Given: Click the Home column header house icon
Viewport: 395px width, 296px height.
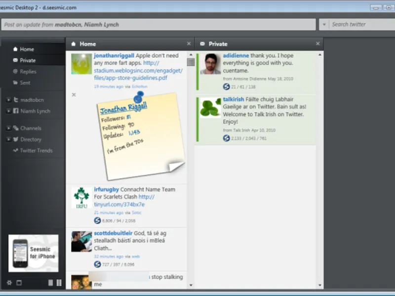Looking at the screenshot, I should [74, 44].
